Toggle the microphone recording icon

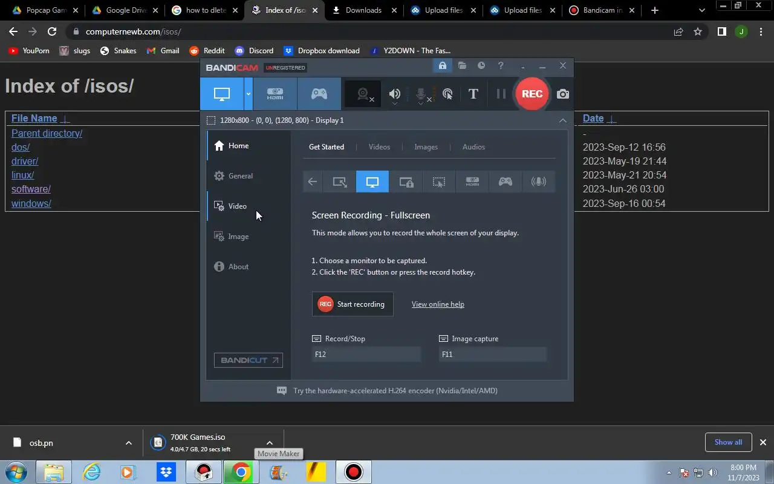[422, 94]
